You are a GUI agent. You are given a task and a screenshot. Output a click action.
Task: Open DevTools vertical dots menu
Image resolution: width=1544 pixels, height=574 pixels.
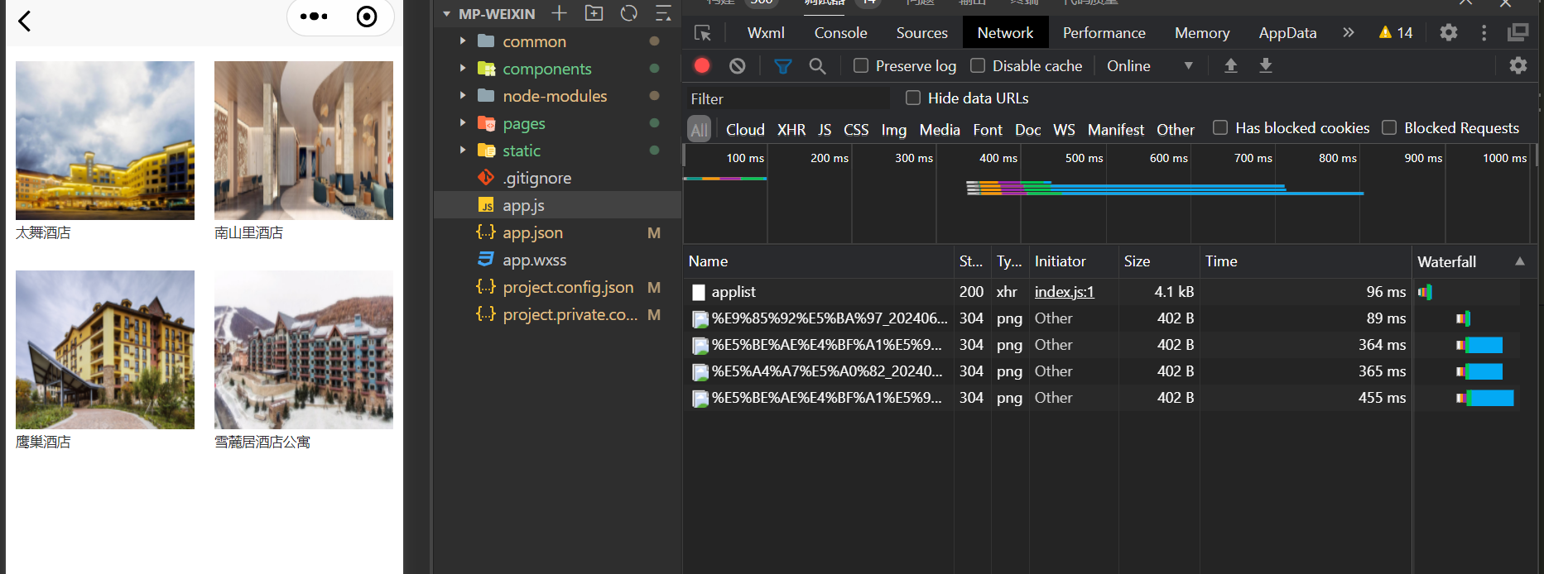tap(1484, 32)
